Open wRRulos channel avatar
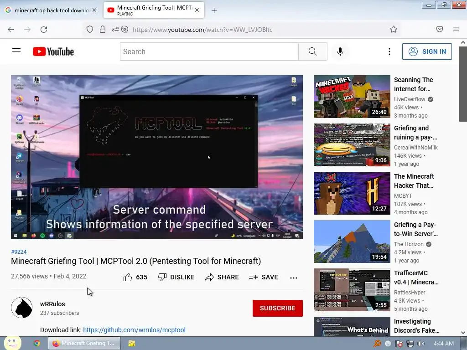This screenshot has height=350, width=467. [22, 308]
